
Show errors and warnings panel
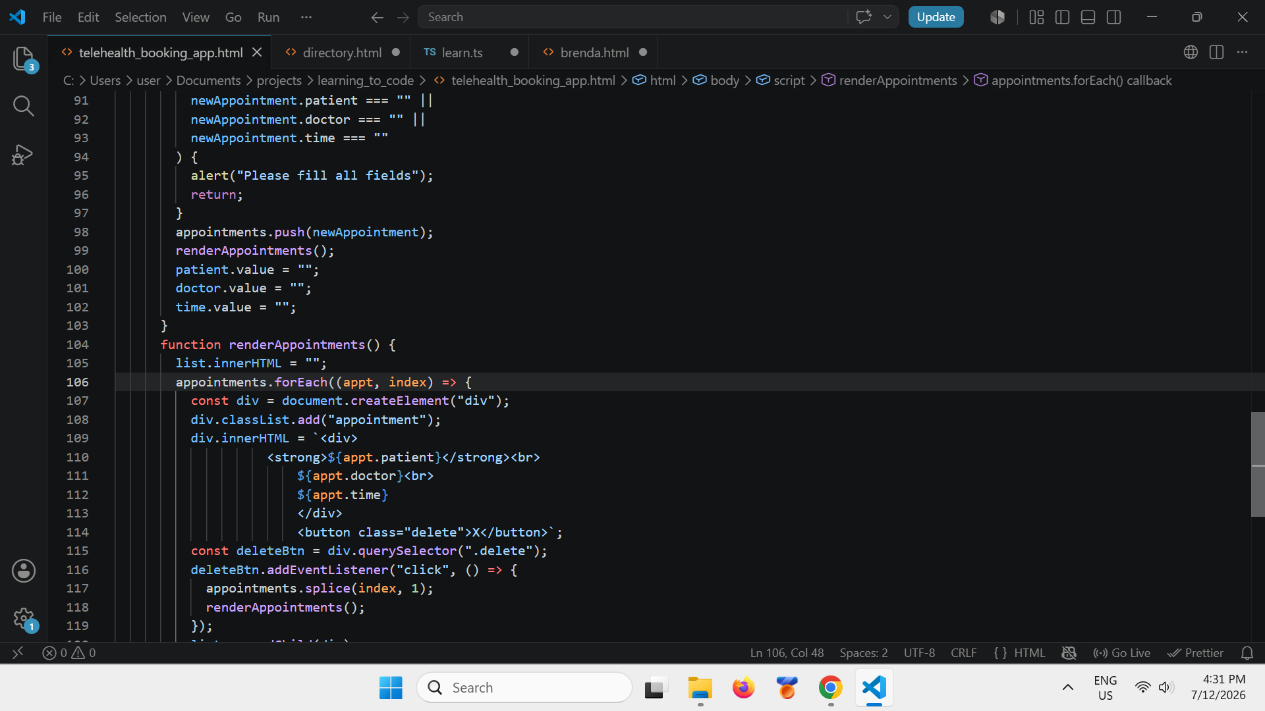(69, 652)
